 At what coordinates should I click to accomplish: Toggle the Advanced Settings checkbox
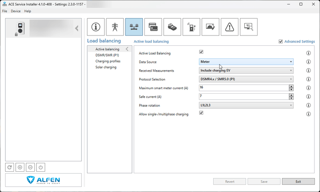pyautogui.click(x=281, y=41)
